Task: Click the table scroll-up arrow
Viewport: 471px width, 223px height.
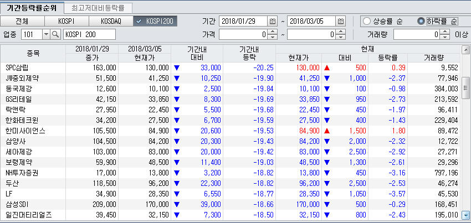Action: click(466, 50)
